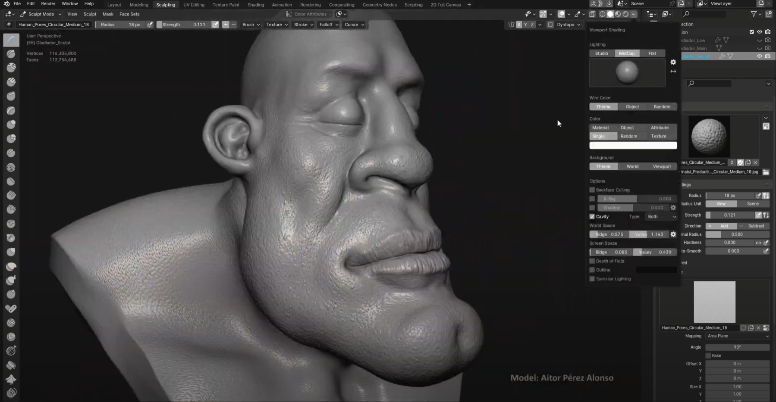The image size is (776, 402).
Task: Switch to wireframe viewport shading icon
Action: point(602,14)
